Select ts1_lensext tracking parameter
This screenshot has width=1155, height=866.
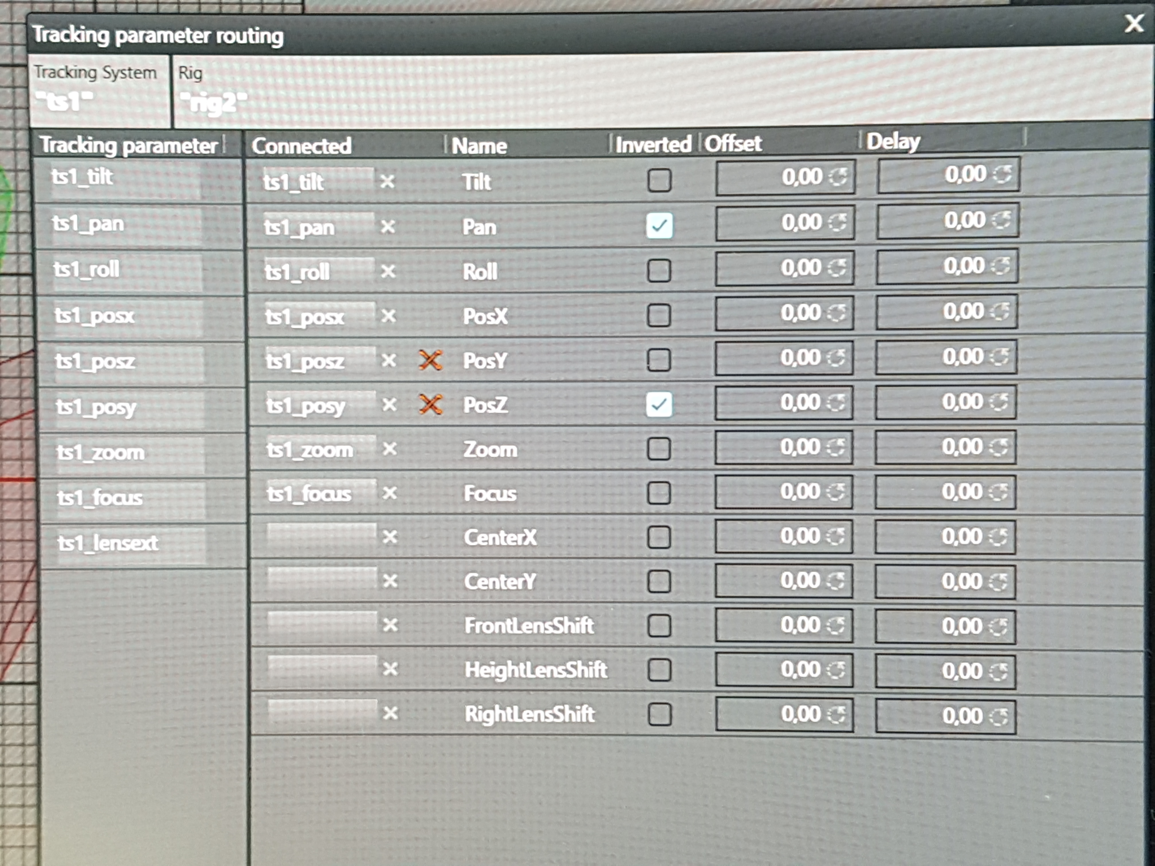(108, 544)
